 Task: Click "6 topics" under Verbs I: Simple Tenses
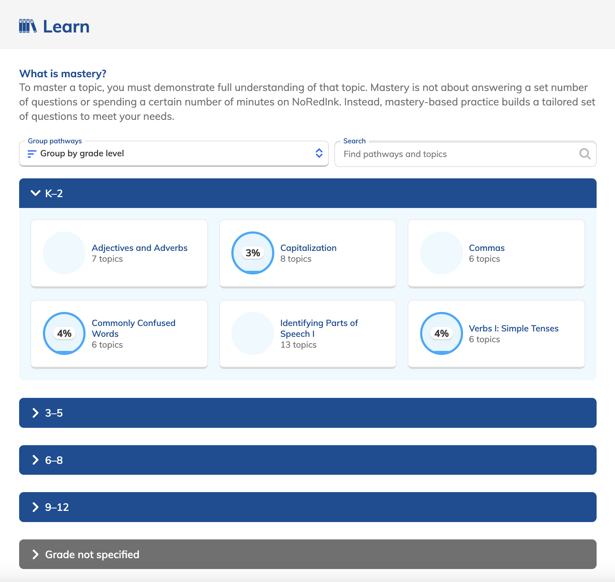point(484,339)
